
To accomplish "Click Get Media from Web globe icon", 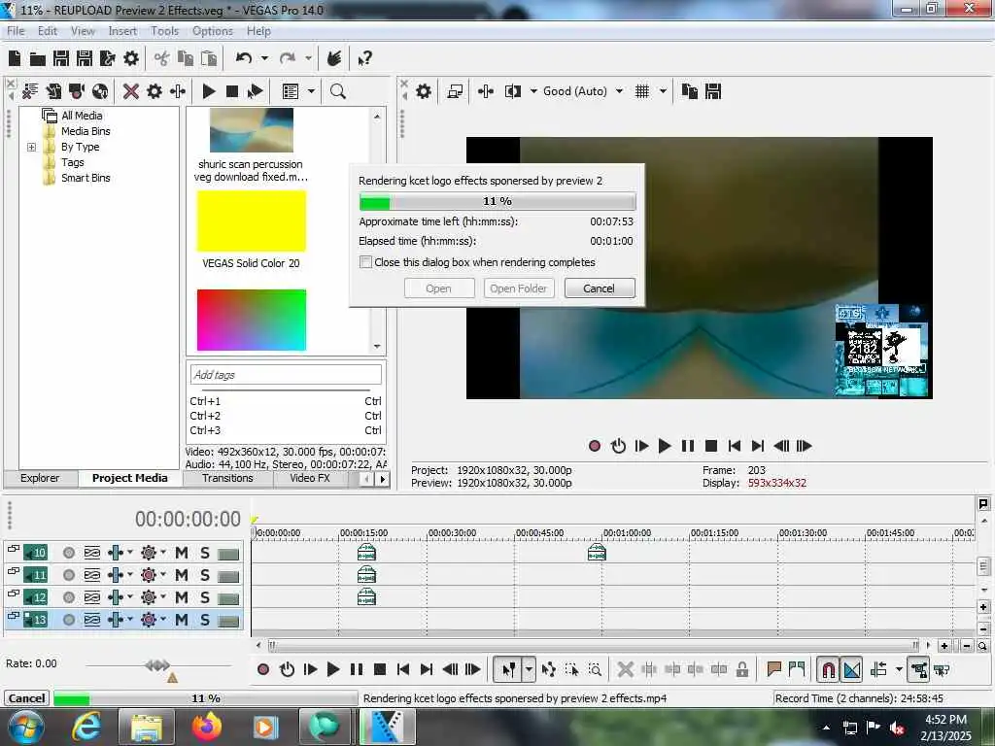I will tap(100, 91).
